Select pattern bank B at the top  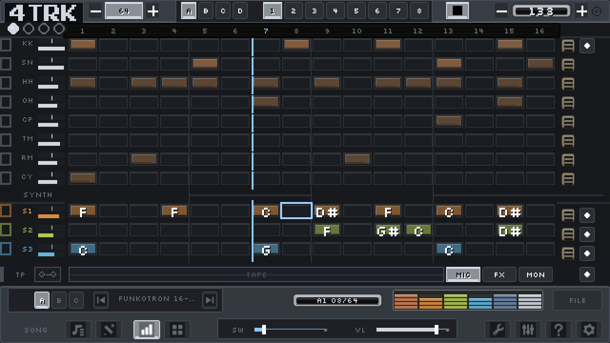206,11
